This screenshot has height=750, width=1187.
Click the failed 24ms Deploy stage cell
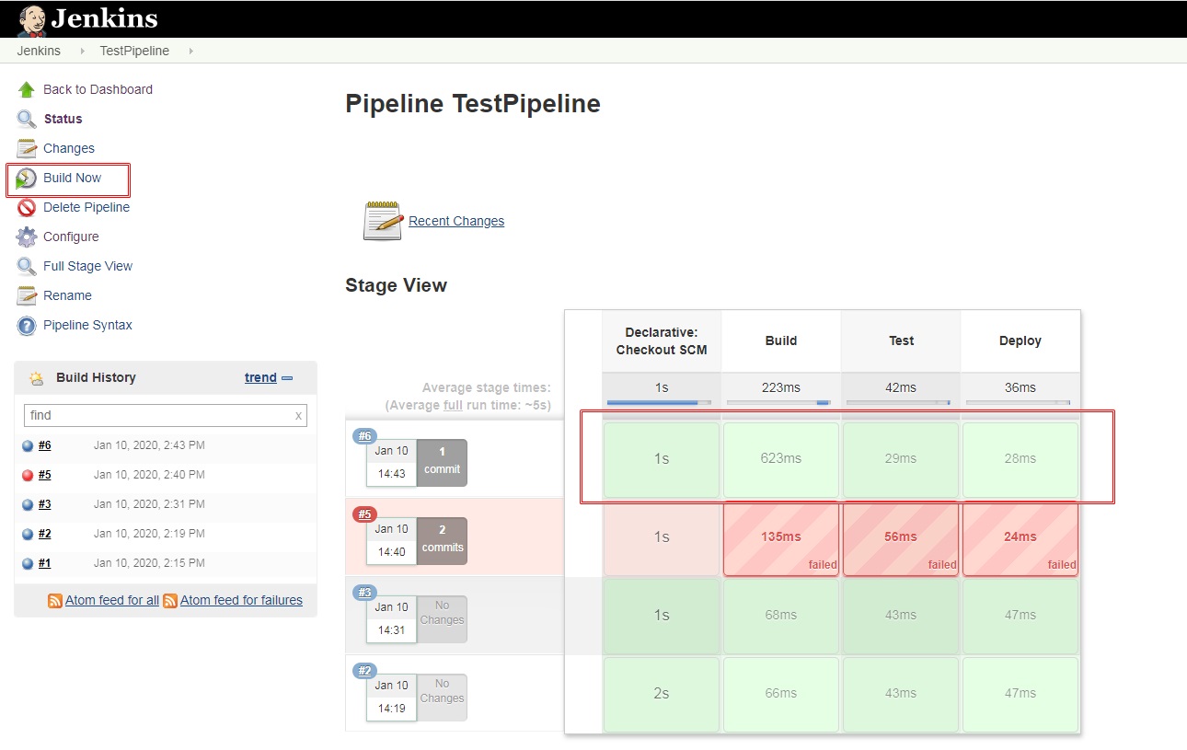[1020, 538]
